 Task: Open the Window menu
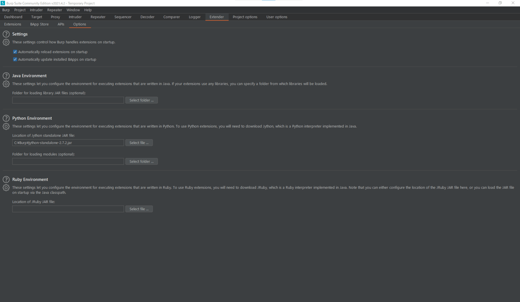tap(73, 10)
